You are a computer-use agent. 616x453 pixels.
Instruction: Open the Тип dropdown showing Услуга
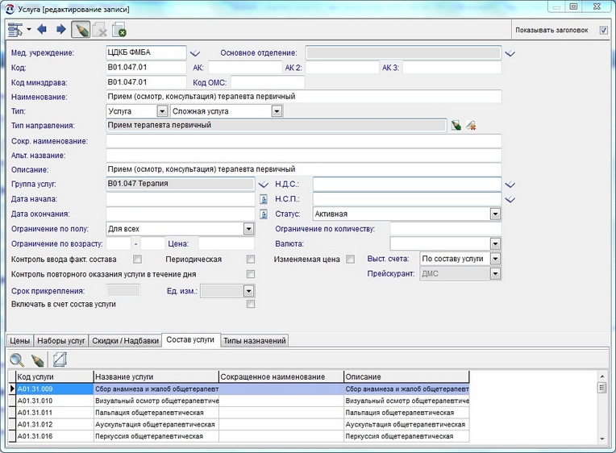pos(162,111)
